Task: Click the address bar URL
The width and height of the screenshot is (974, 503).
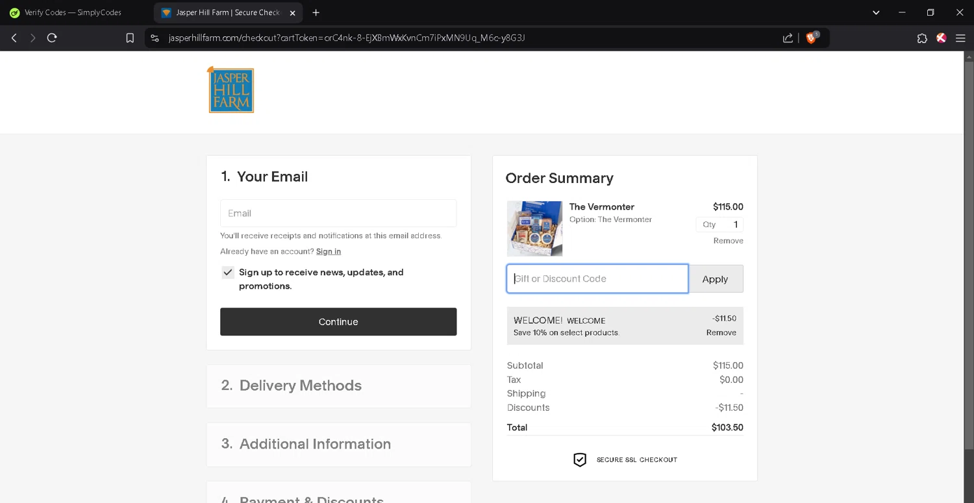Action: 347,38
